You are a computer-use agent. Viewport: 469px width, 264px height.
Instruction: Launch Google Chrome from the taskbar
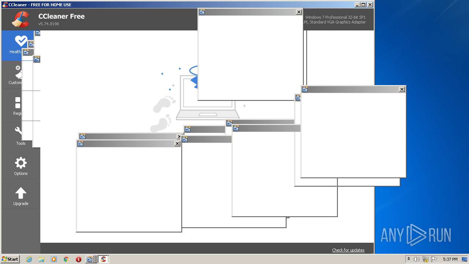tap(66, 259)
